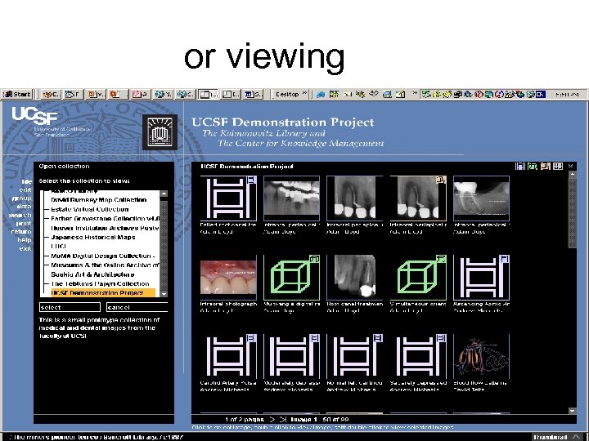Click the blue image-group toolbar icon
Viewport: 589px width, 441px height.
(520, 166)
